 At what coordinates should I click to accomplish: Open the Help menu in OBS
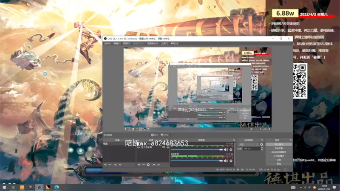(174, 44)
